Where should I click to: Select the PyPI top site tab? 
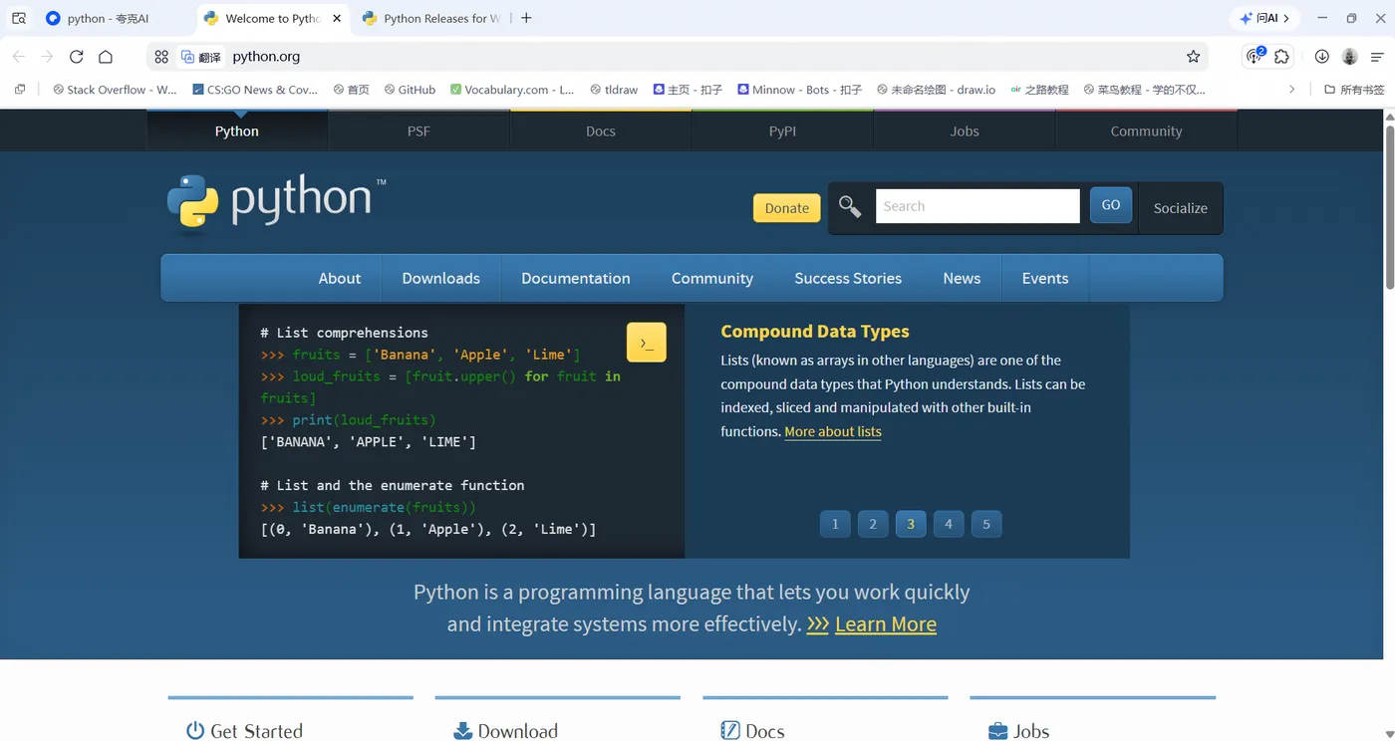(x=782, y=130)
